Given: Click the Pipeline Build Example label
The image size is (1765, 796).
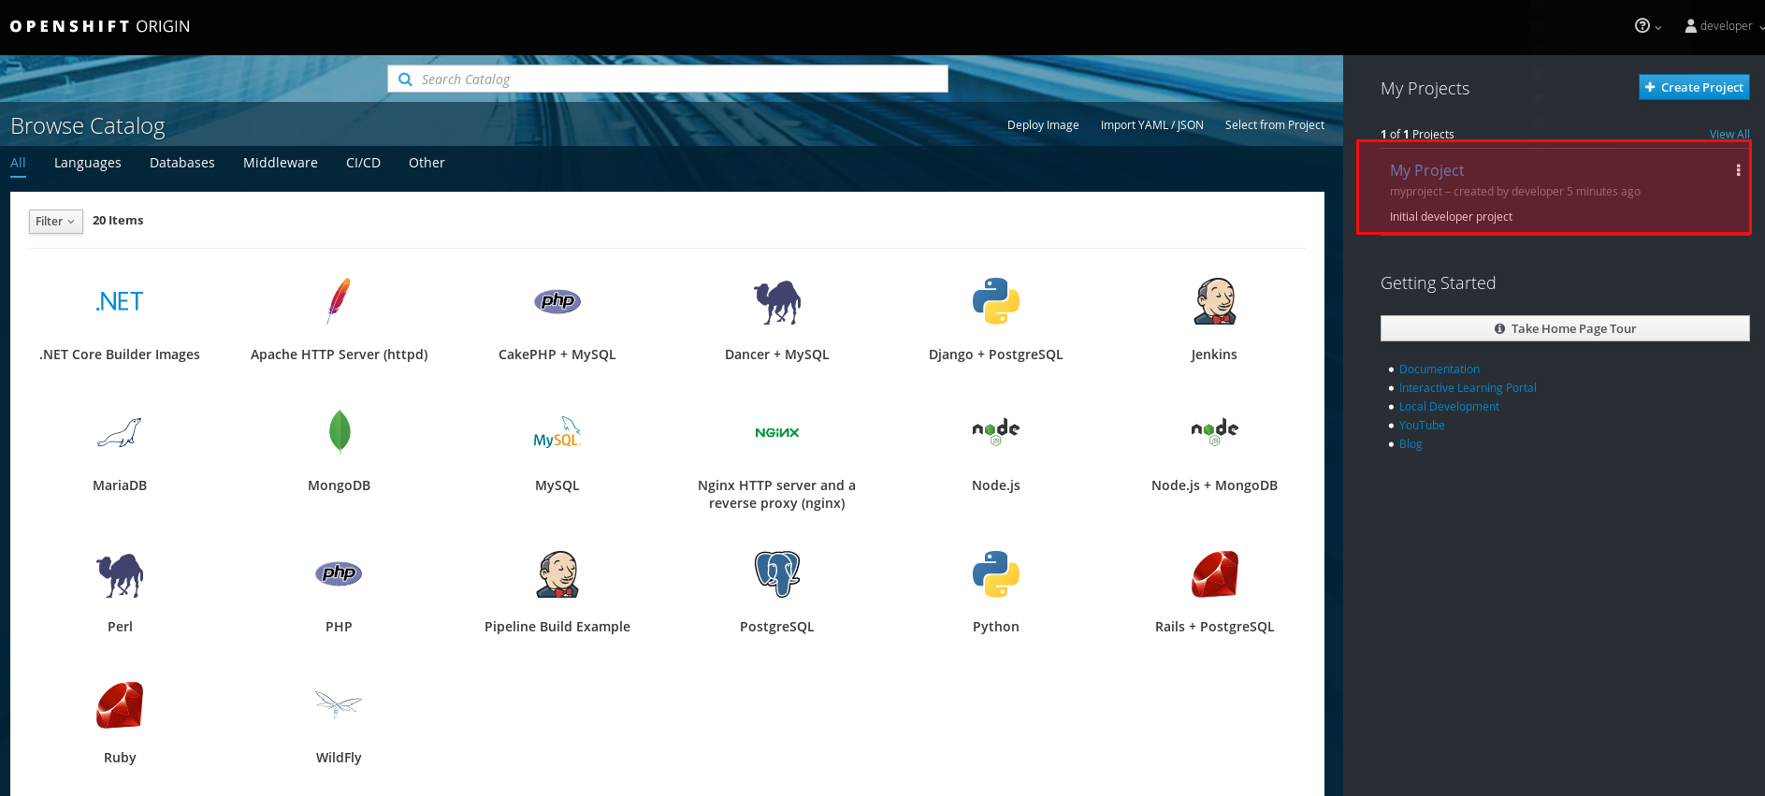Looking at the screenshot, I should 557,627.
